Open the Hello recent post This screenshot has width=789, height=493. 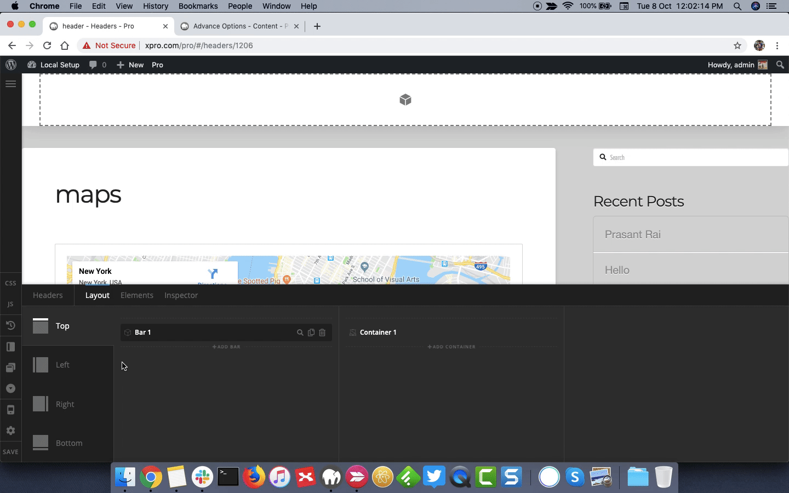click(617, 270)
